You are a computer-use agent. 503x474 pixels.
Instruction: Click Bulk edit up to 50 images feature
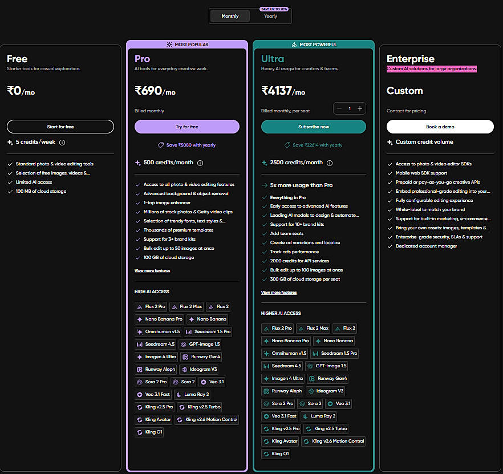pyautogui.click(x=179, y=248)
